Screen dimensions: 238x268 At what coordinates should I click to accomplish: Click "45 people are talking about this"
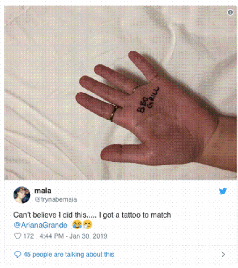coord(69,254)
